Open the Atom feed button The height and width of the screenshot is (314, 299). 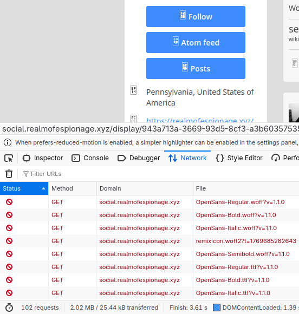click(x=196, y=42)
